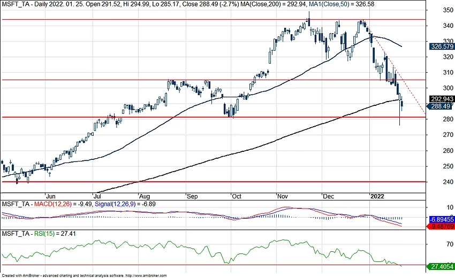Click the 350 price axis label
This screenshot has width=455, height=278.
[448, 10]
